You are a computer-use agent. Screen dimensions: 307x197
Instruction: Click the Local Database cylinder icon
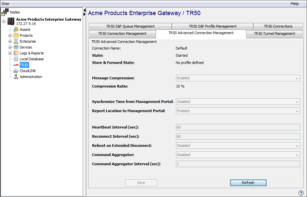coord(16,59)
